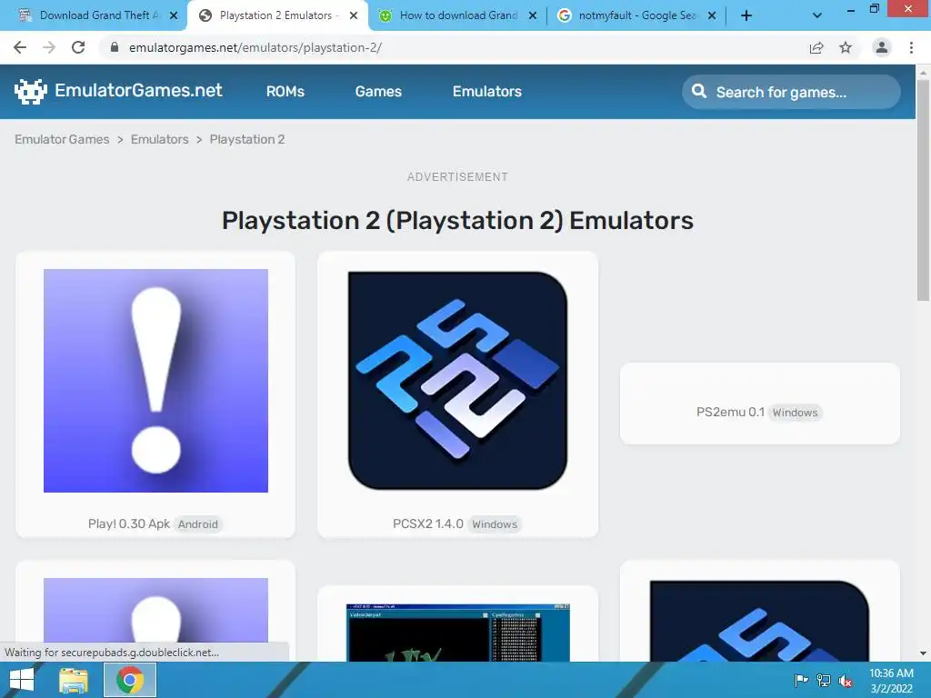Open Action Center flag icon
The height and width of the screenshot is (698, 931).
(801, 680)
